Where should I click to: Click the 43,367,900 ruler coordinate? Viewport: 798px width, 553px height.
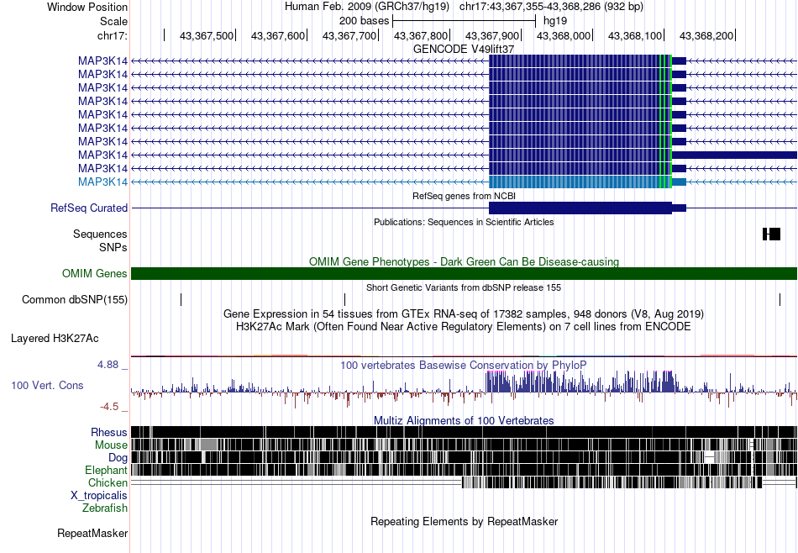491,35
